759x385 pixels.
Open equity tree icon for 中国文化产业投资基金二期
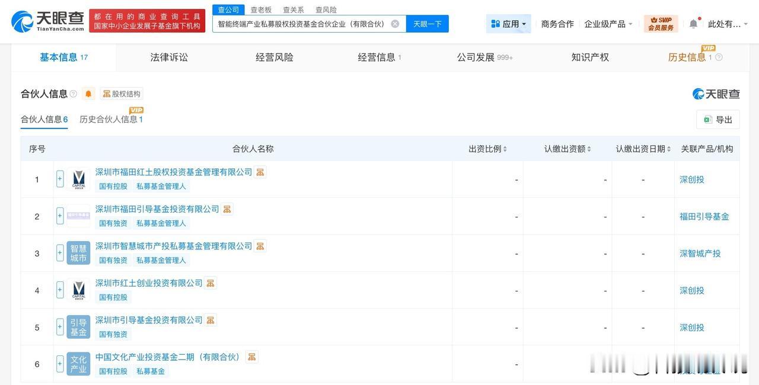tap(252, 357)
